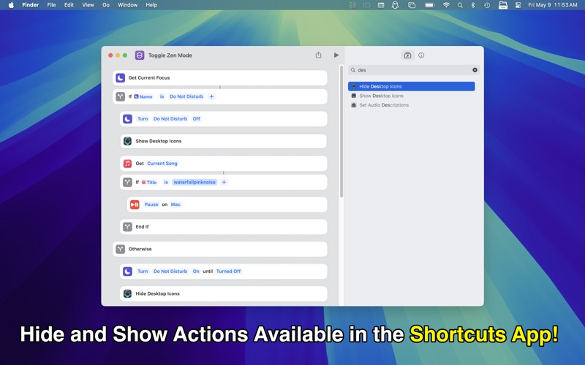Change Do Not Disturb value in If Name
Image resolution: width=585 pixels, height=365 pixels.
coord(186,96)
